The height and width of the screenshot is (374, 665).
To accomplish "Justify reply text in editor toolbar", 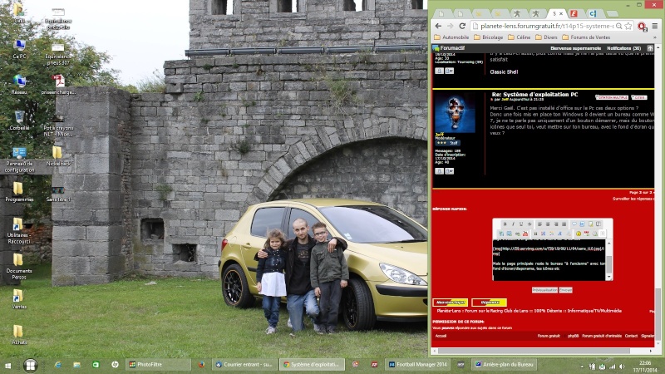I will [564, 224].
